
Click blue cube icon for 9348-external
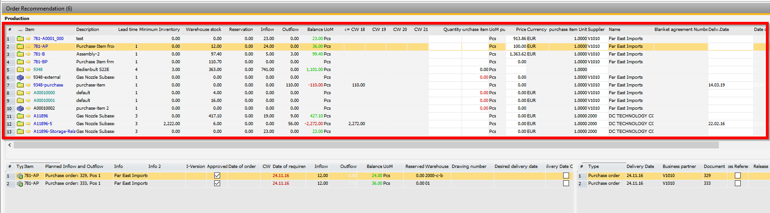20,77
